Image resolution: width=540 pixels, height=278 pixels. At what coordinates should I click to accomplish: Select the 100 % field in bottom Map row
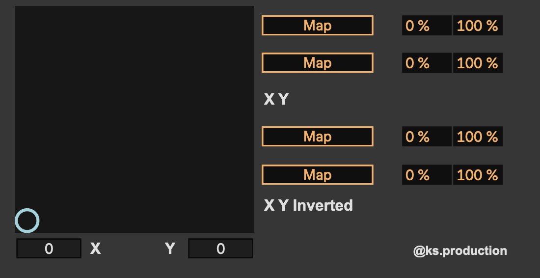click(477, 175)
